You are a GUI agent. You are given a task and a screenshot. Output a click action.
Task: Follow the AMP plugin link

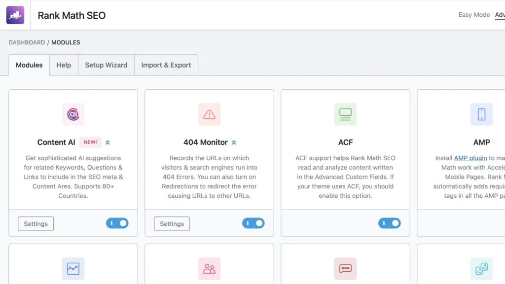click(470, 158)
